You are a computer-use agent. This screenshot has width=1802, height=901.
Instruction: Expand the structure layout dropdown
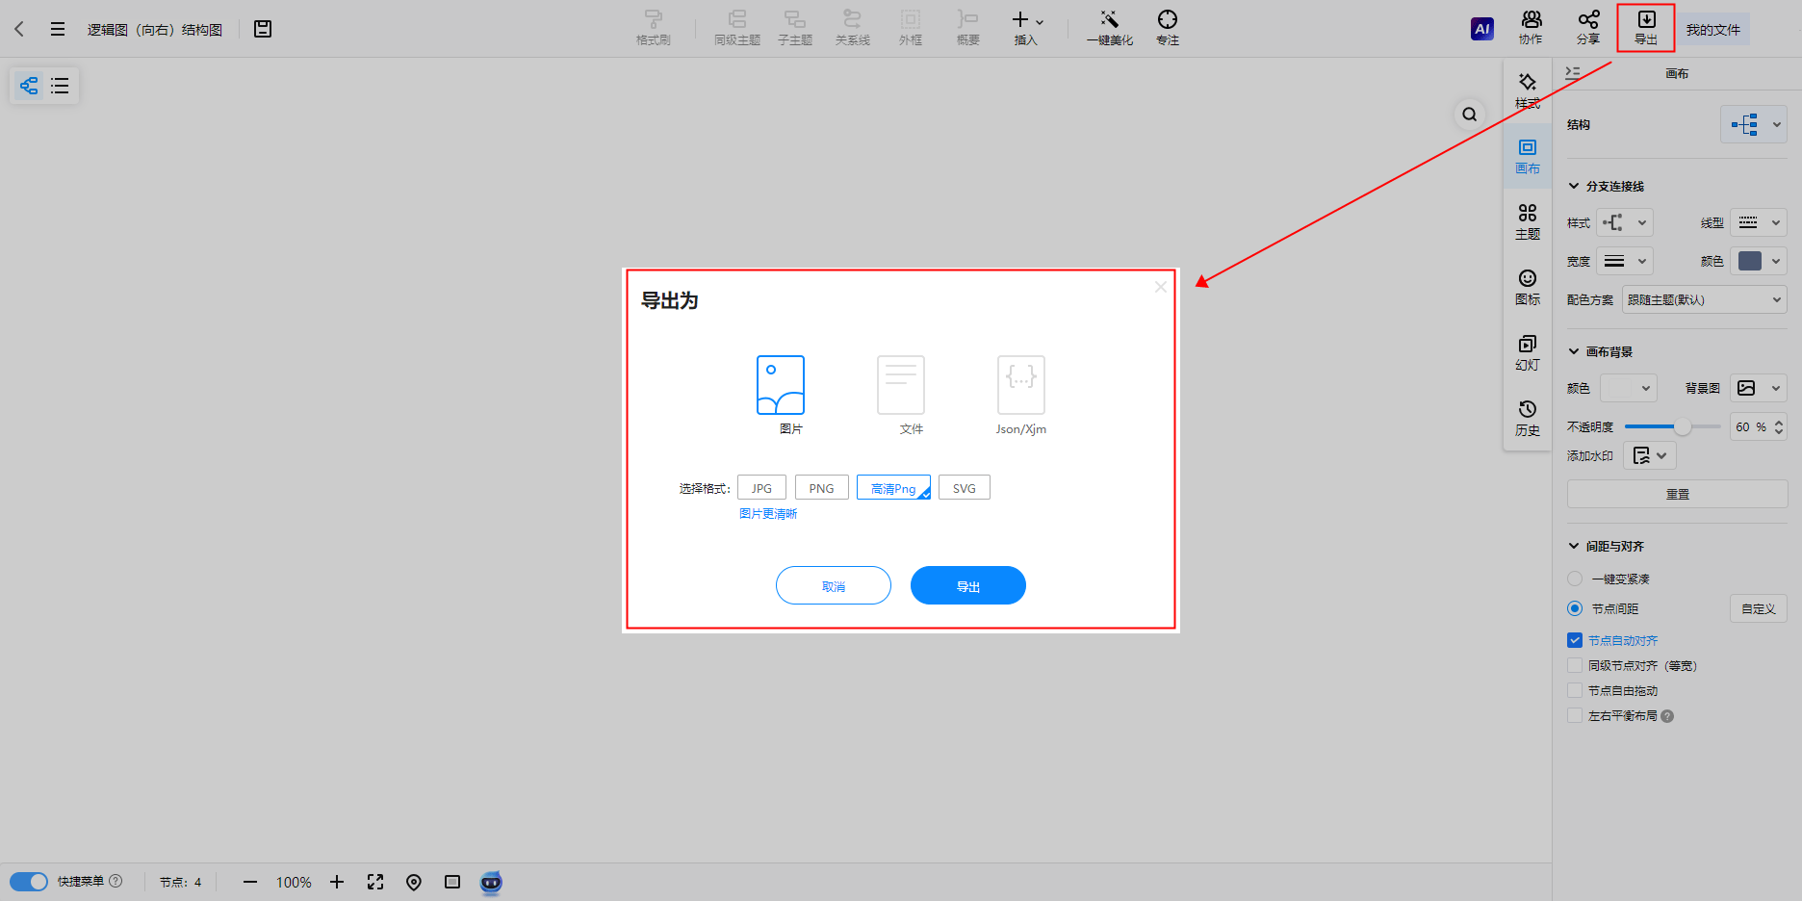(x=1753, y=124)
